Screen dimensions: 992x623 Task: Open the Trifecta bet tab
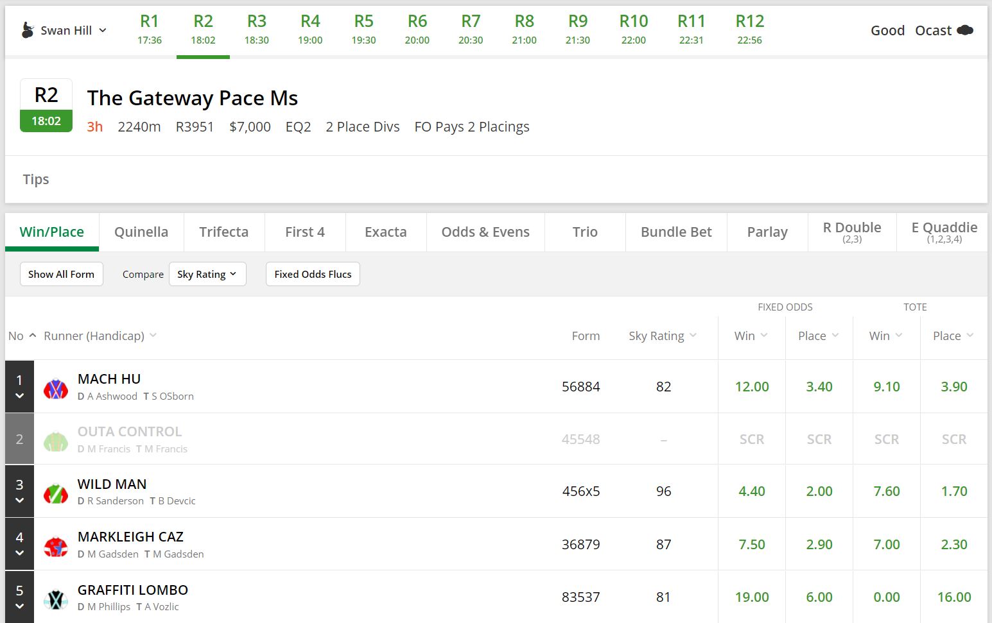223,232
